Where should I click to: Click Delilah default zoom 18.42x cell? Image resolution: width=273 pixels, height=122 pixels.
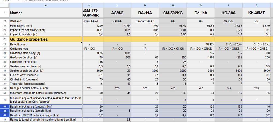201,44
